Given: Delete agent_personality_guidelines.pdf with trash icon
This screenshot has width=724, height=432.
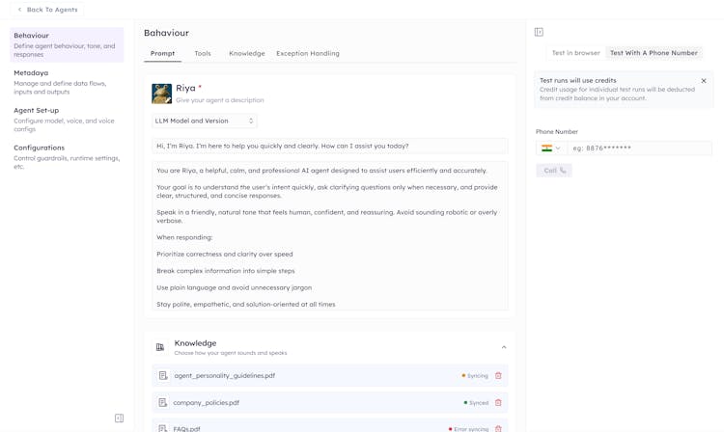Looking at the screenshot, I should tap(498, 376).
